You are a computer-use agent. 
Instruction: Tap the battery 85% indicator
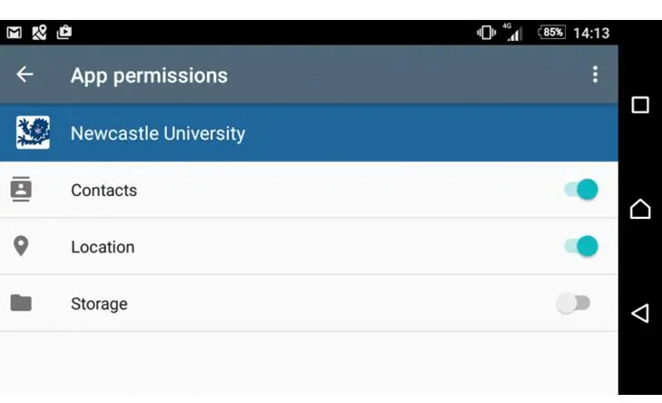552,33
